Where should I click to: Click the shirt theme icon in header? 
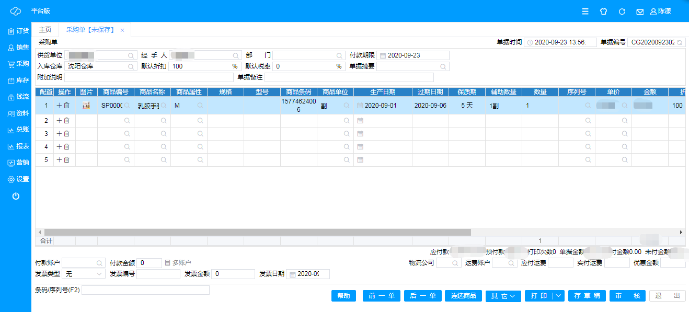click(x=603, y=11)
